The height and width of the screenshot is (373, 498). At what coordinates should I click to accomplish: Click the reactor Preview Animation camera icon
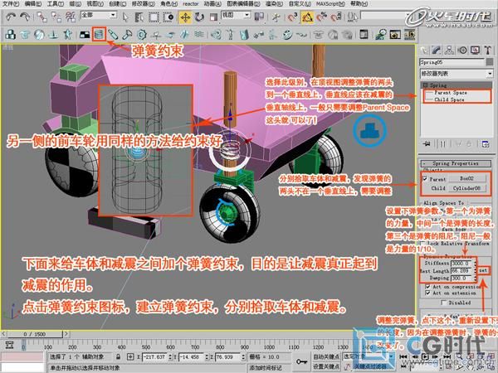[395, 34]
